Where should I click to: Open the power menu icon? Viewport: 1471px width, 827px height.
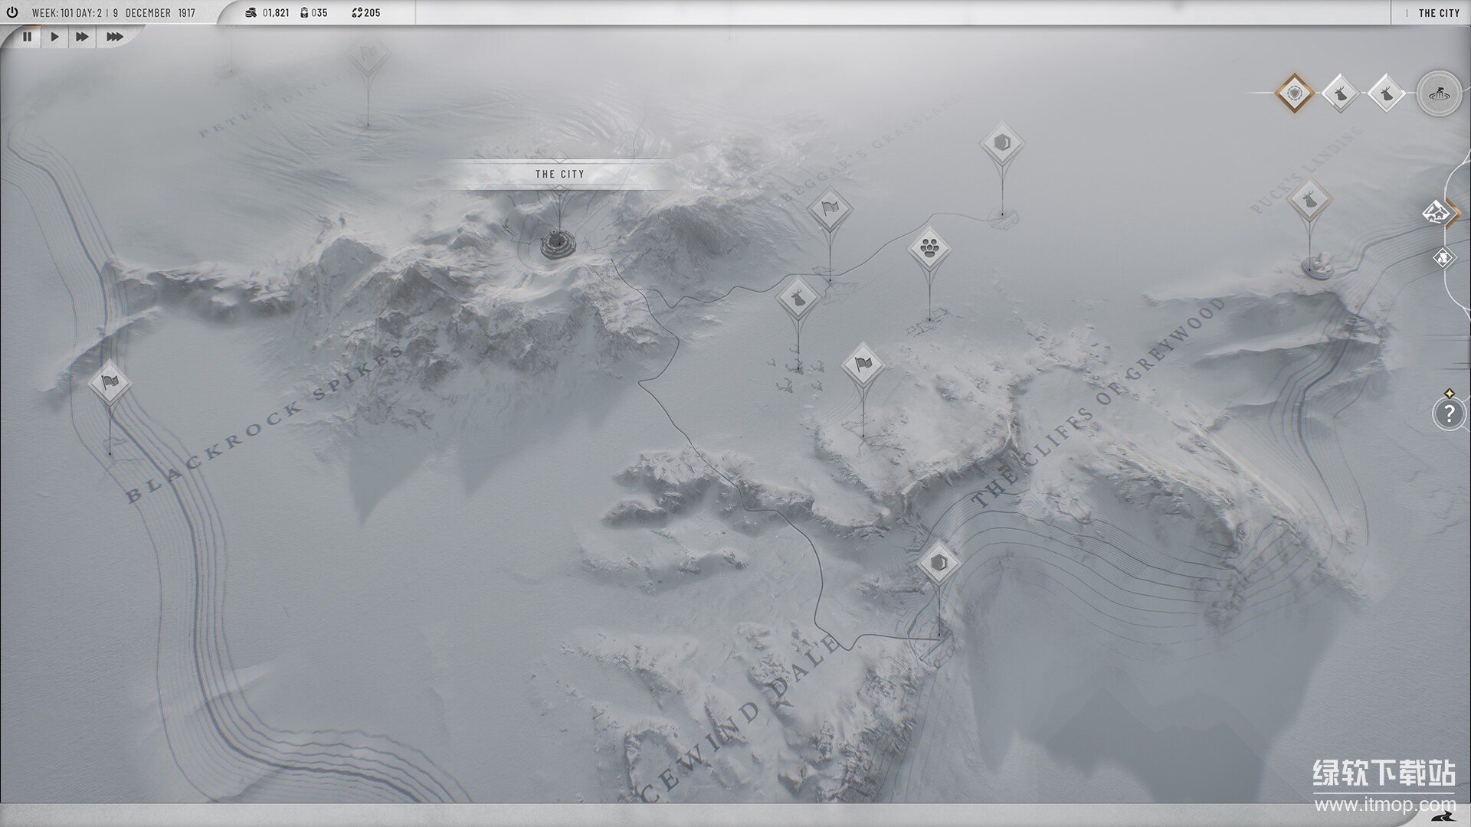11,13
